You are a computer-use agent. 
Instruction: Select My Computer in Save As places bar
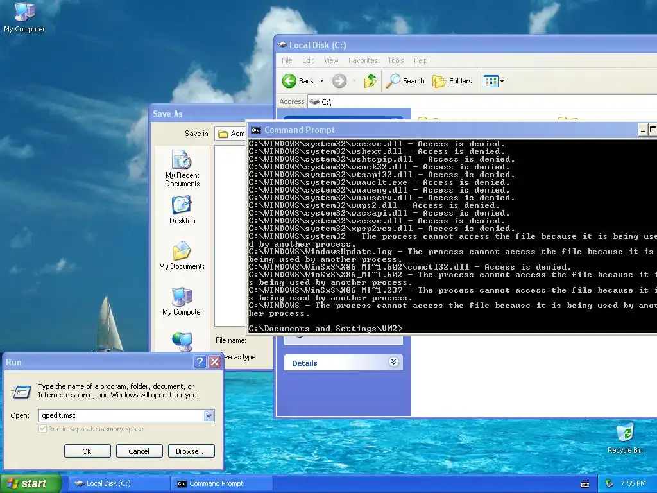pyautogui.click(x=182, y=302)
